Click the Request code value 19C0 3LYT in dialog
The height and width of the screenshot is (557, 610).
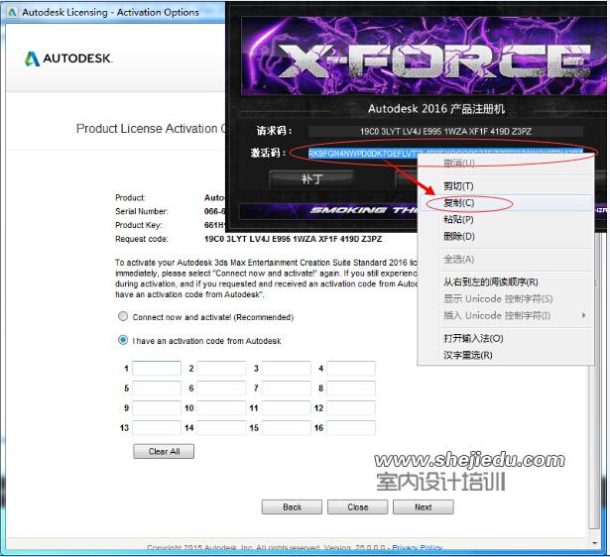click(x=293, y=239)
